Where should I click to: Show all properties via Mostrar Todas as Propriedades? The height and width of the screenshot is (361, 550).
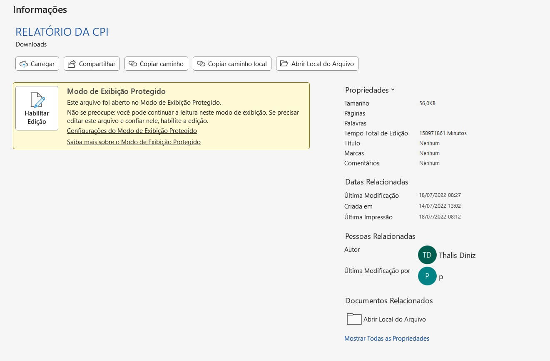(386, 339)
